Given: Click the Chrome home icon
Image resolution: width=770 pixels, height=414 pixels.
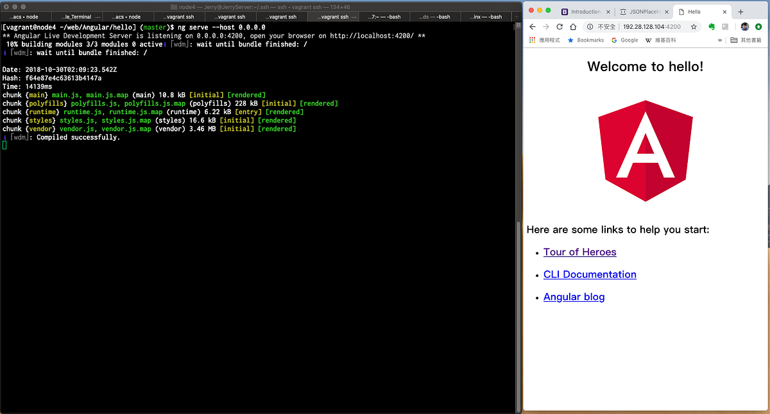Looking at the screenshot, I should [573, 26].
